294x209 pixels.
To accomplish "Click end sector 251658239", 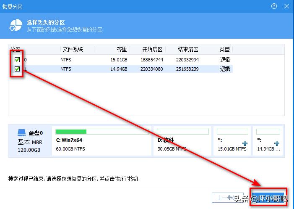I will [x=187, y=69].
